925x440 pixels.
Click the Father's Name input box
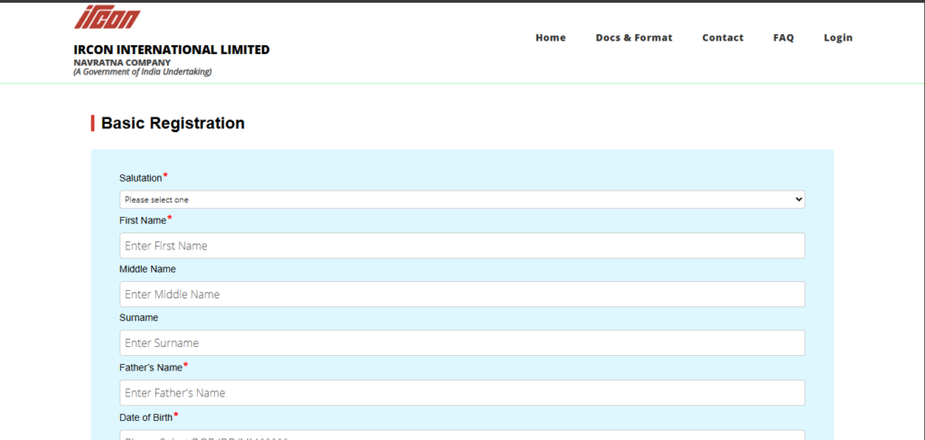point(462,393)
